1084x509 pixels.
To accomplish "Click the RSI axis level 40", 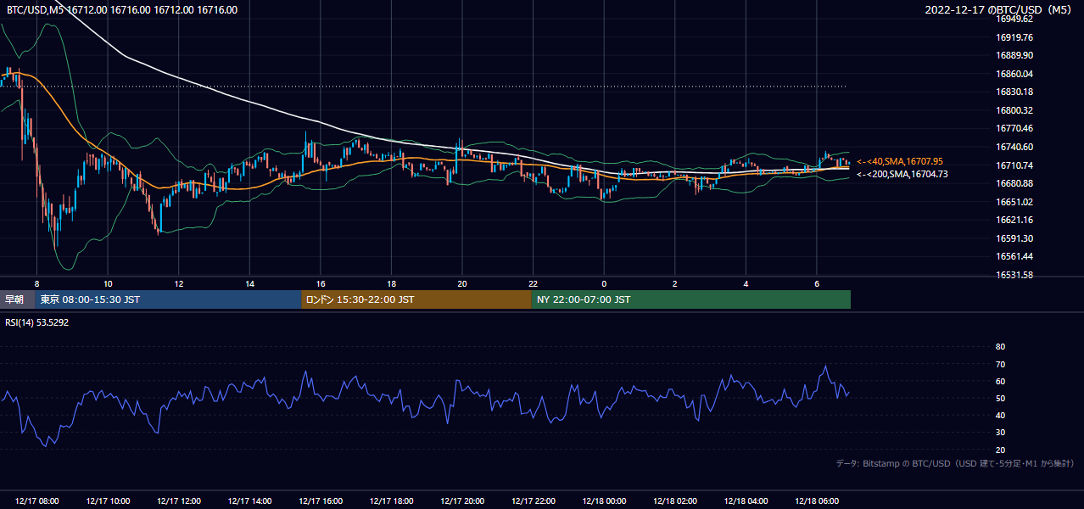I will coord(1000,415).
